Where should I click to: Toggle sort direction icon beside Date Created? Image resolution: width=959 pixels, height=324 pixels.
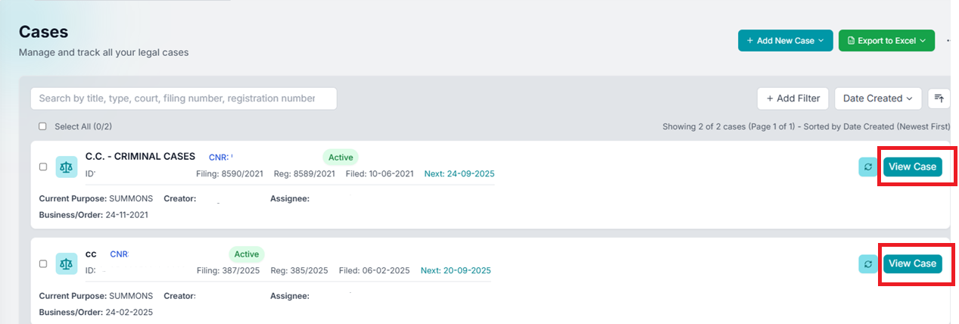pyautogui.click(x=939, y=98)
